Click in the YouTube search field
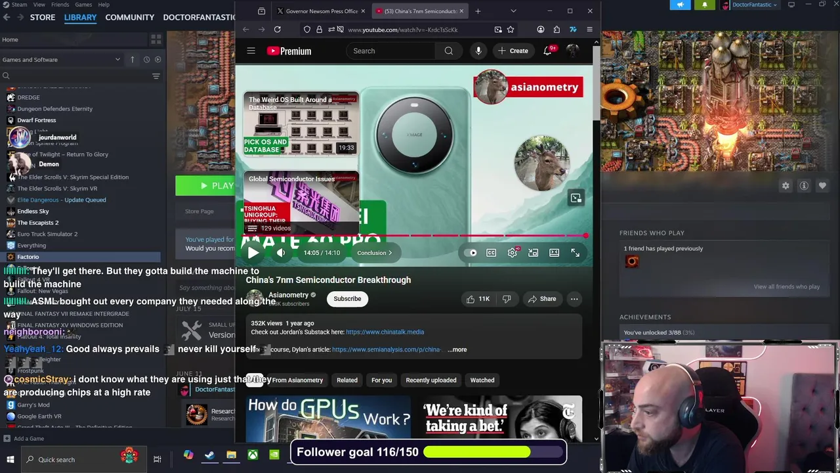The height and width of the screenshot is (473, 840). [x=390, y=51]
